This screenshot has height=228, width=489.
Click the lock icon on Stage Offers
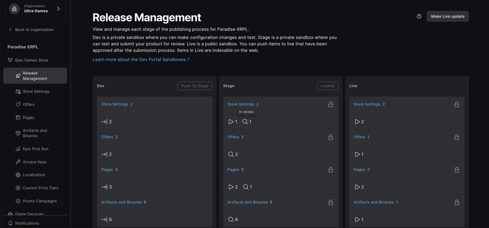click(330, 137)
